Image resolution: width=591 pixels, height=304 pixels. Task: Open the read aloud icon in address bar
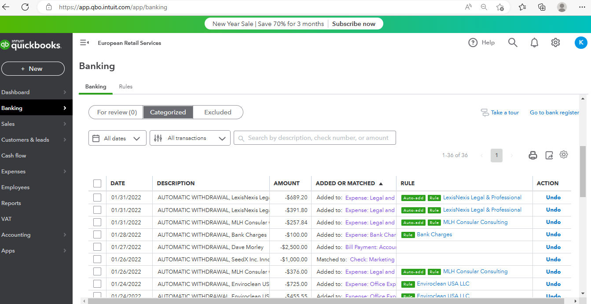point(468,7)
